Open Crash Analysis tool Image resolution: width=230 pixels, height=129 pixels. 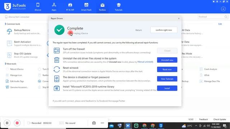tap(208, 69)
